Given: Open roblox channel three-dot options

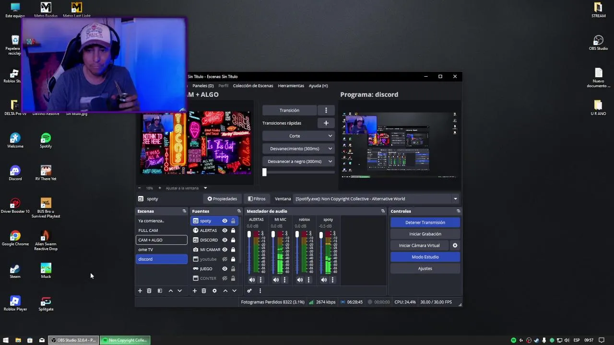Looking at the screenshot, I should [x=308, y=280].
